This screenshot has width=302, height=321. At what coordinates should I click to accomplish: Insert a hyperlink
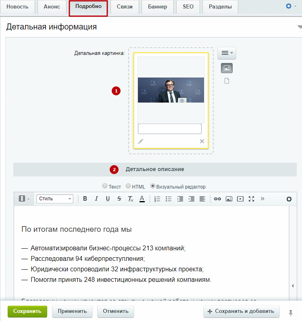coord(217,199)
